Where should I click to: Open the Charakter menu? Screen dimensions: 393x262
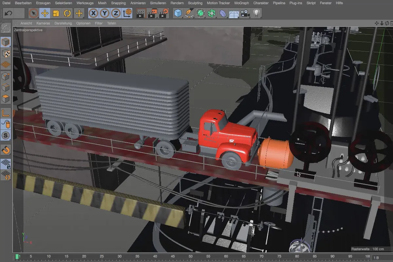(261, 3)
